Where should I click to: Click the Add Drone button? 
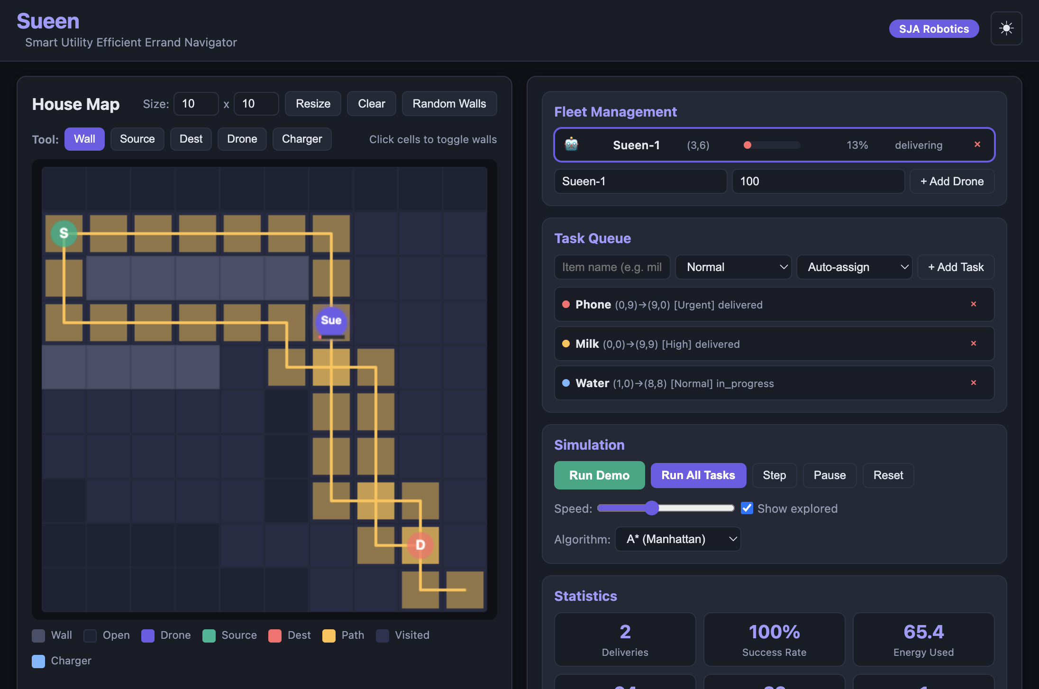pyautogui.click(x=952, y=181)
